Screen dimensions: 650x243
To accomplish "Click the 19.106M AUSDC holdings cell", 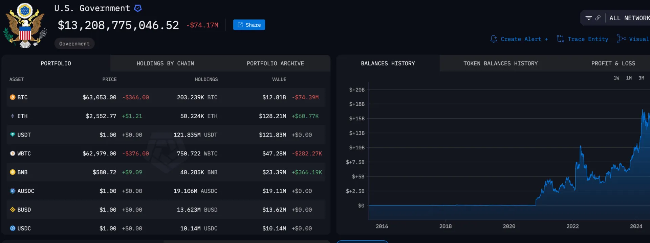I will coord(195,191).
